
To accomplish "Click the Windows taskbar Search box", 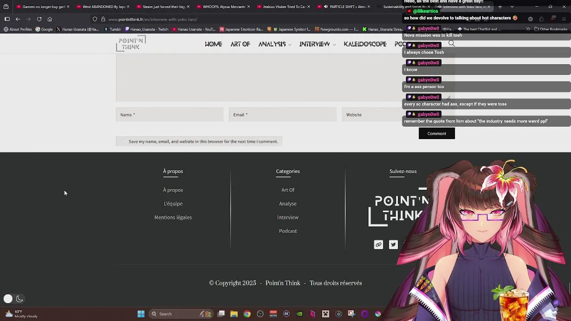I will pos(181,314).
